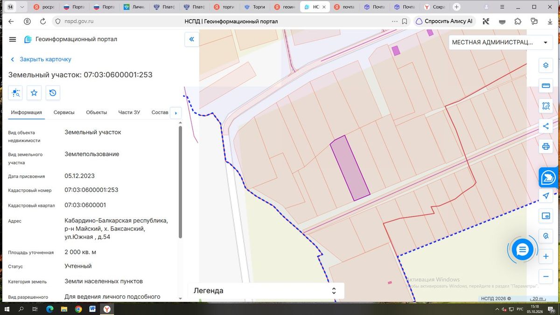Screen dimensions: 560x315
Task: Open the Объекты tab
Action: 97,112
